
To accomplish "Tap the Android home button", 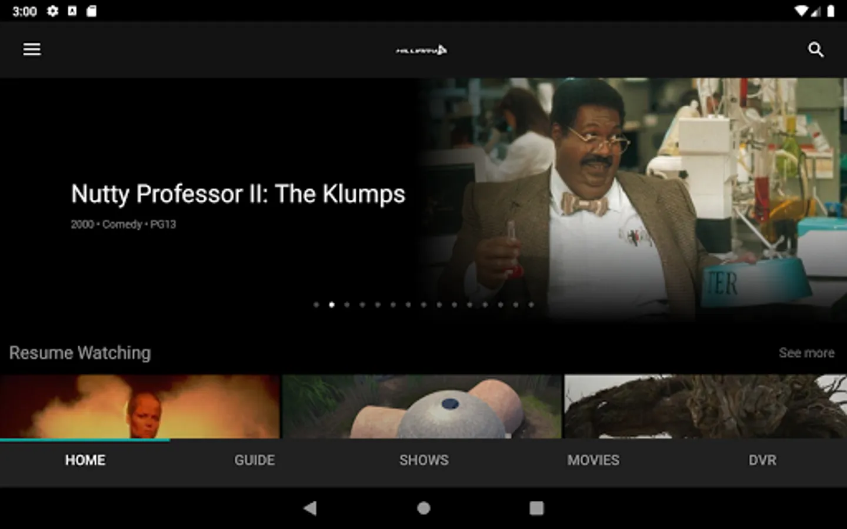I will pos(423,508).
